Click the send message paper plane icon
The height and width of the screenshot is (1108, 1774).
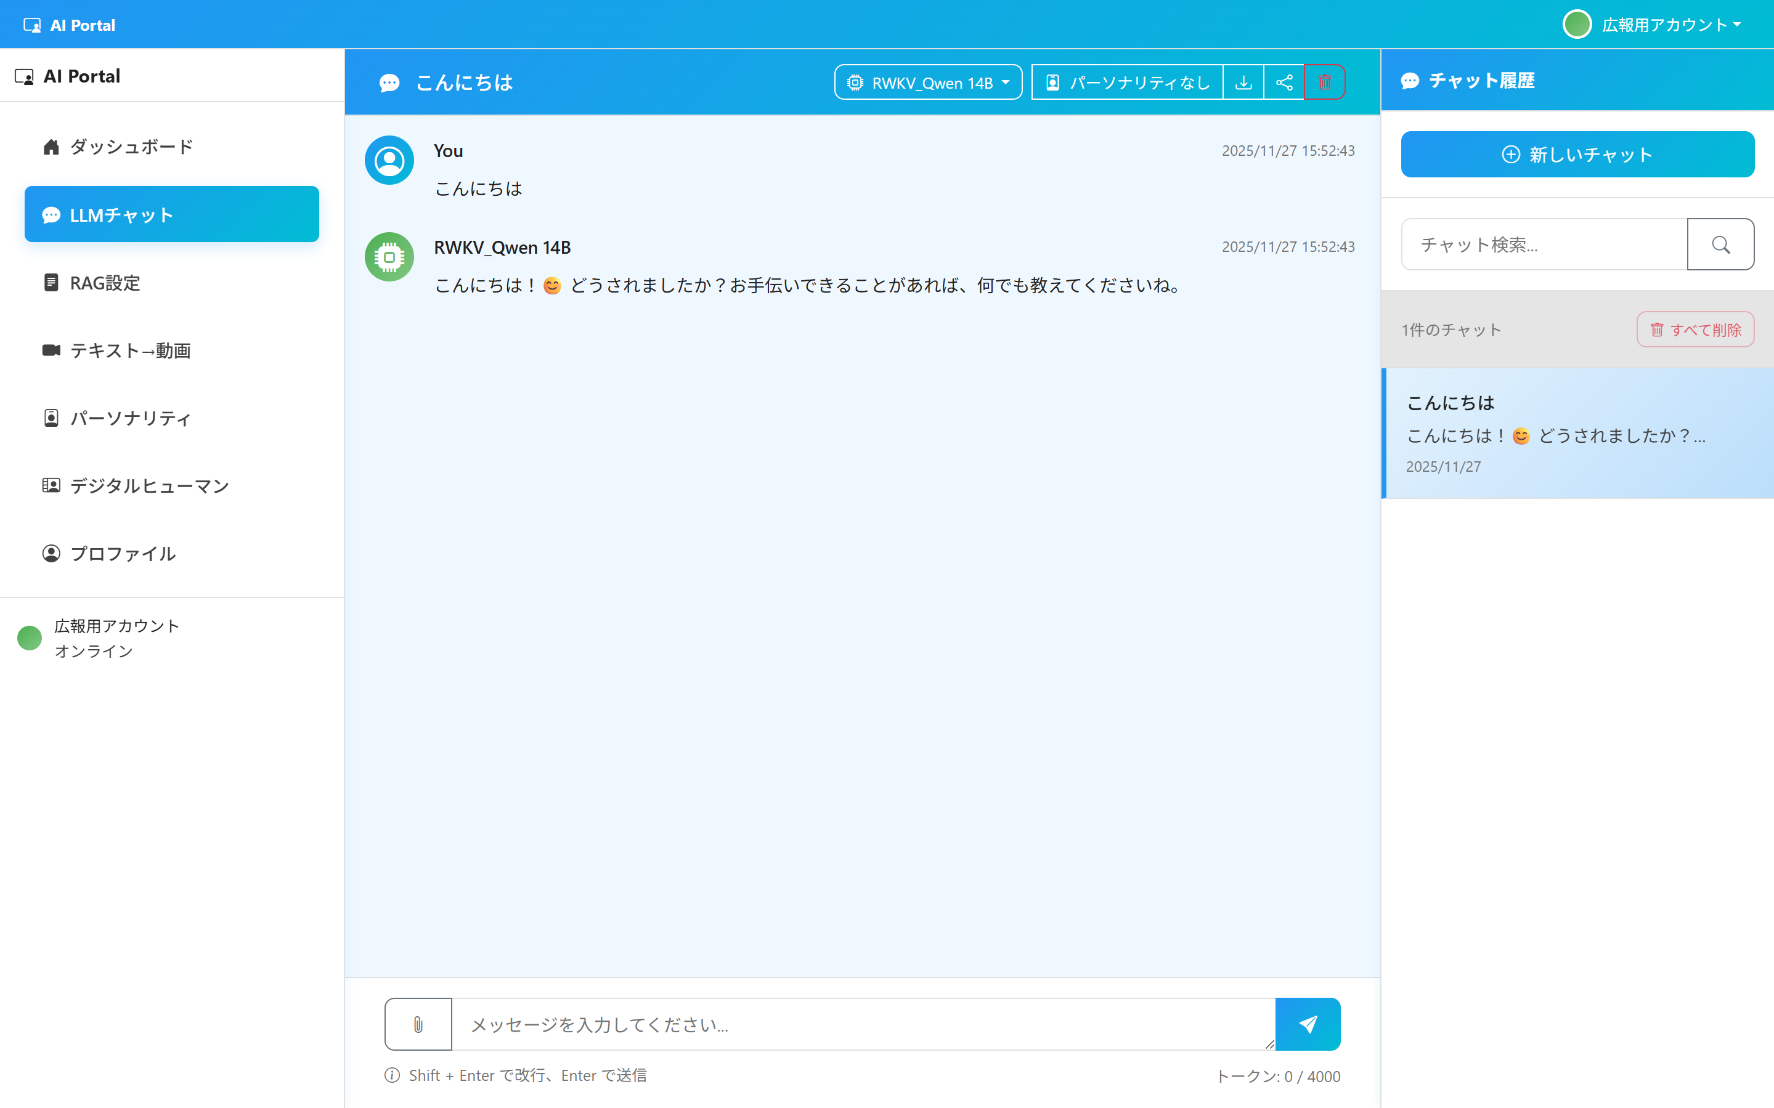tap(1308, 1024)
